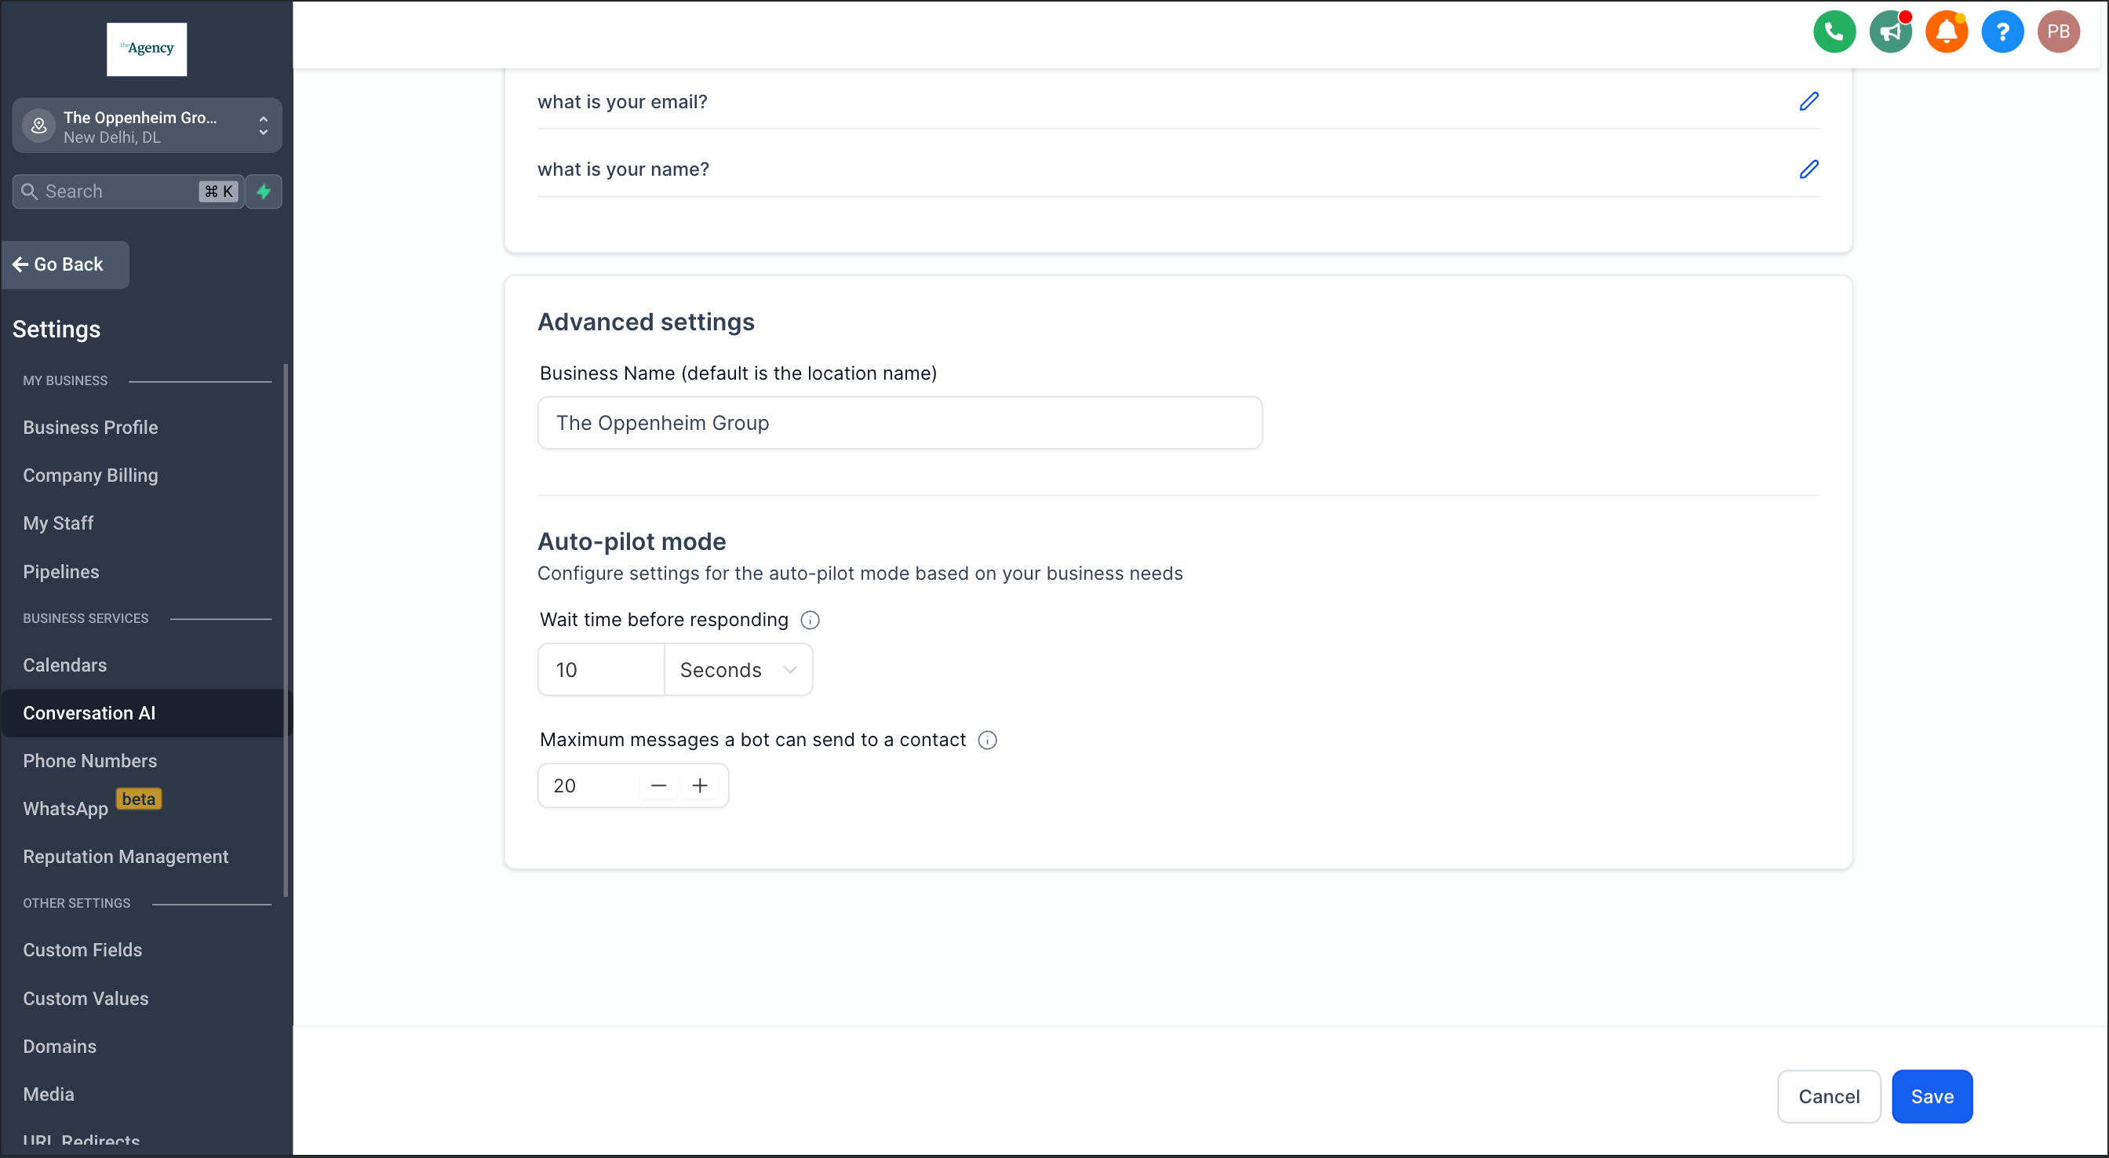
Task: Open Reputation Management in the sidebar
Action: pos(126,857)
